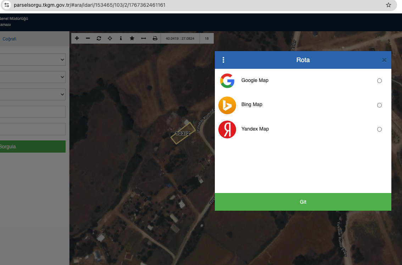Click the printer icon
Viewport: 402px width, 265px height.
click(x=155, y=38)
